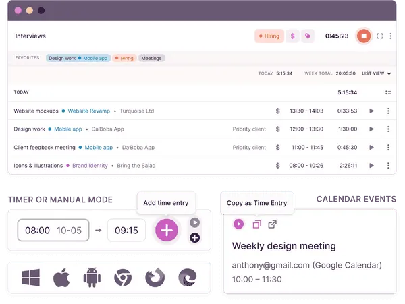Click the Bring the Salad client name
This screenshot has height=304, width=405.
coord(136,166)
